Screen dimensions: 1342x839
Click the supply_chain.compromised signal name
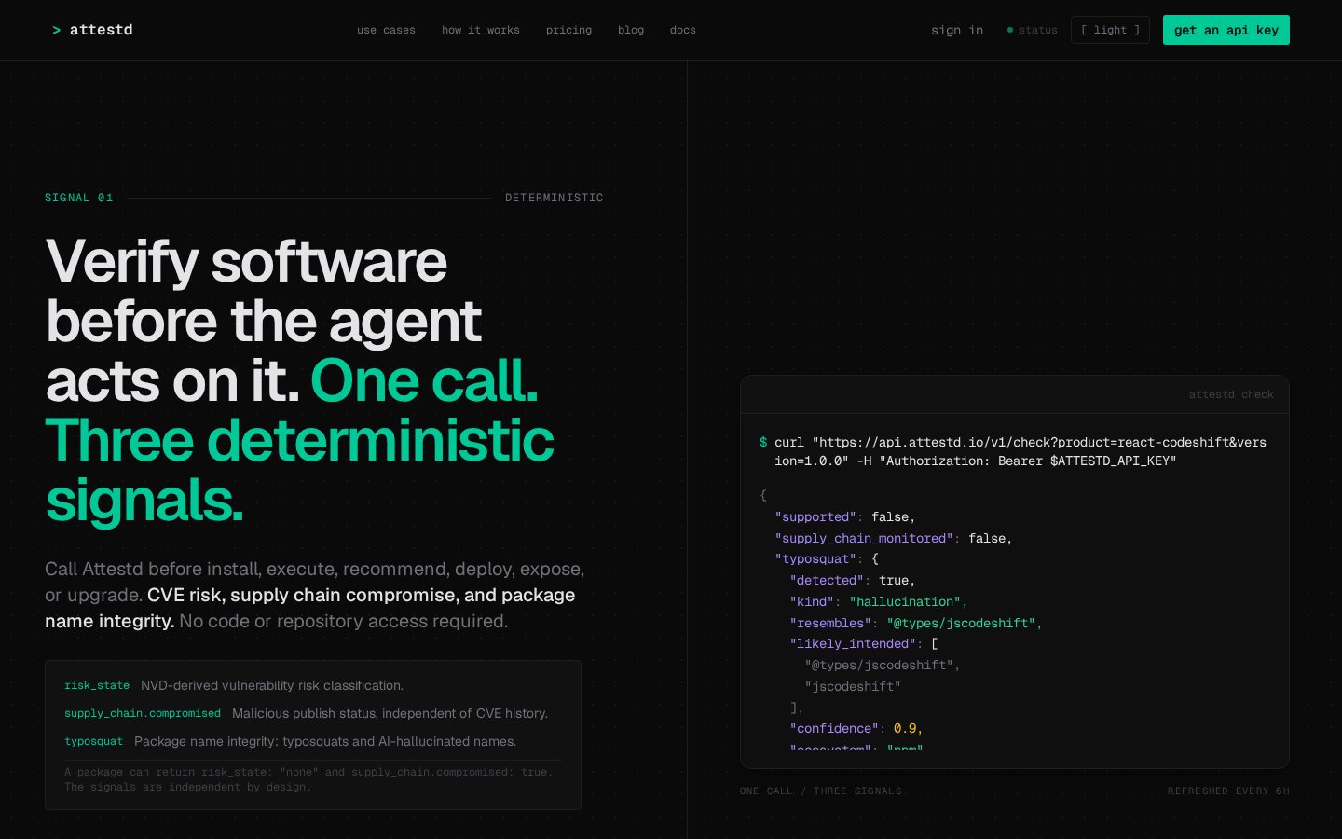coord(143,713)
